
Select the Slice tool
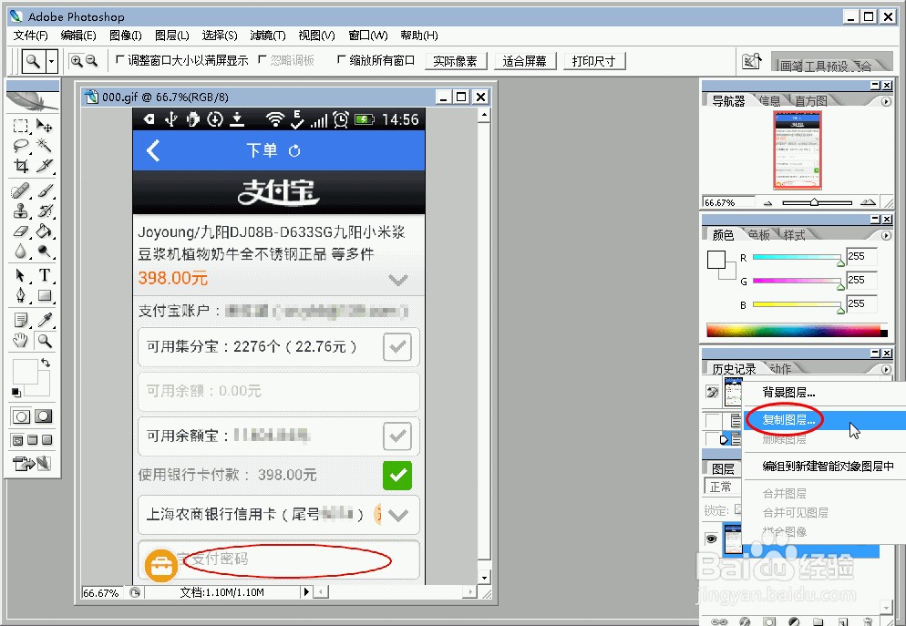tap(45, 167)
